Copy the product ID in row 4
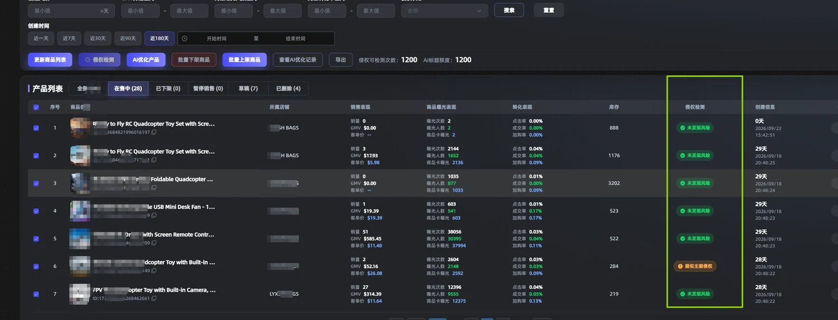This screenshot has width=838, height=320. tap(154, 216)
